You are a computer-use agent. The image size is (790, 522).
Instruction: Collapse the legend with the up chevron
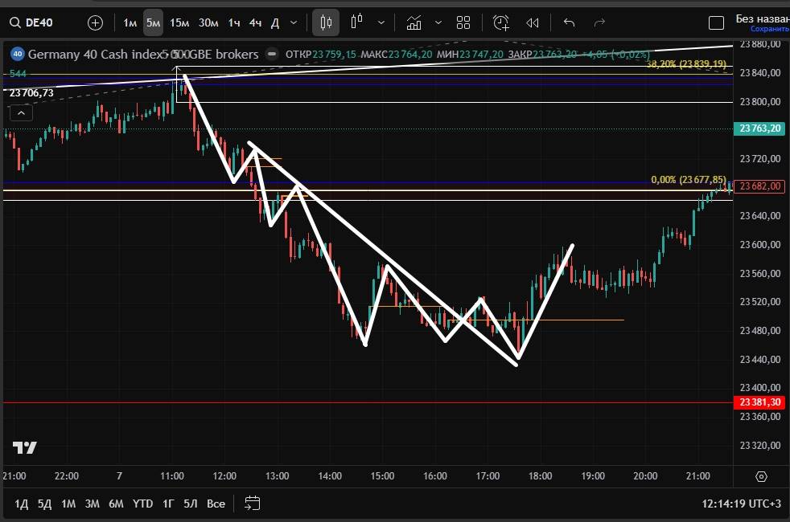coord(21,113)
